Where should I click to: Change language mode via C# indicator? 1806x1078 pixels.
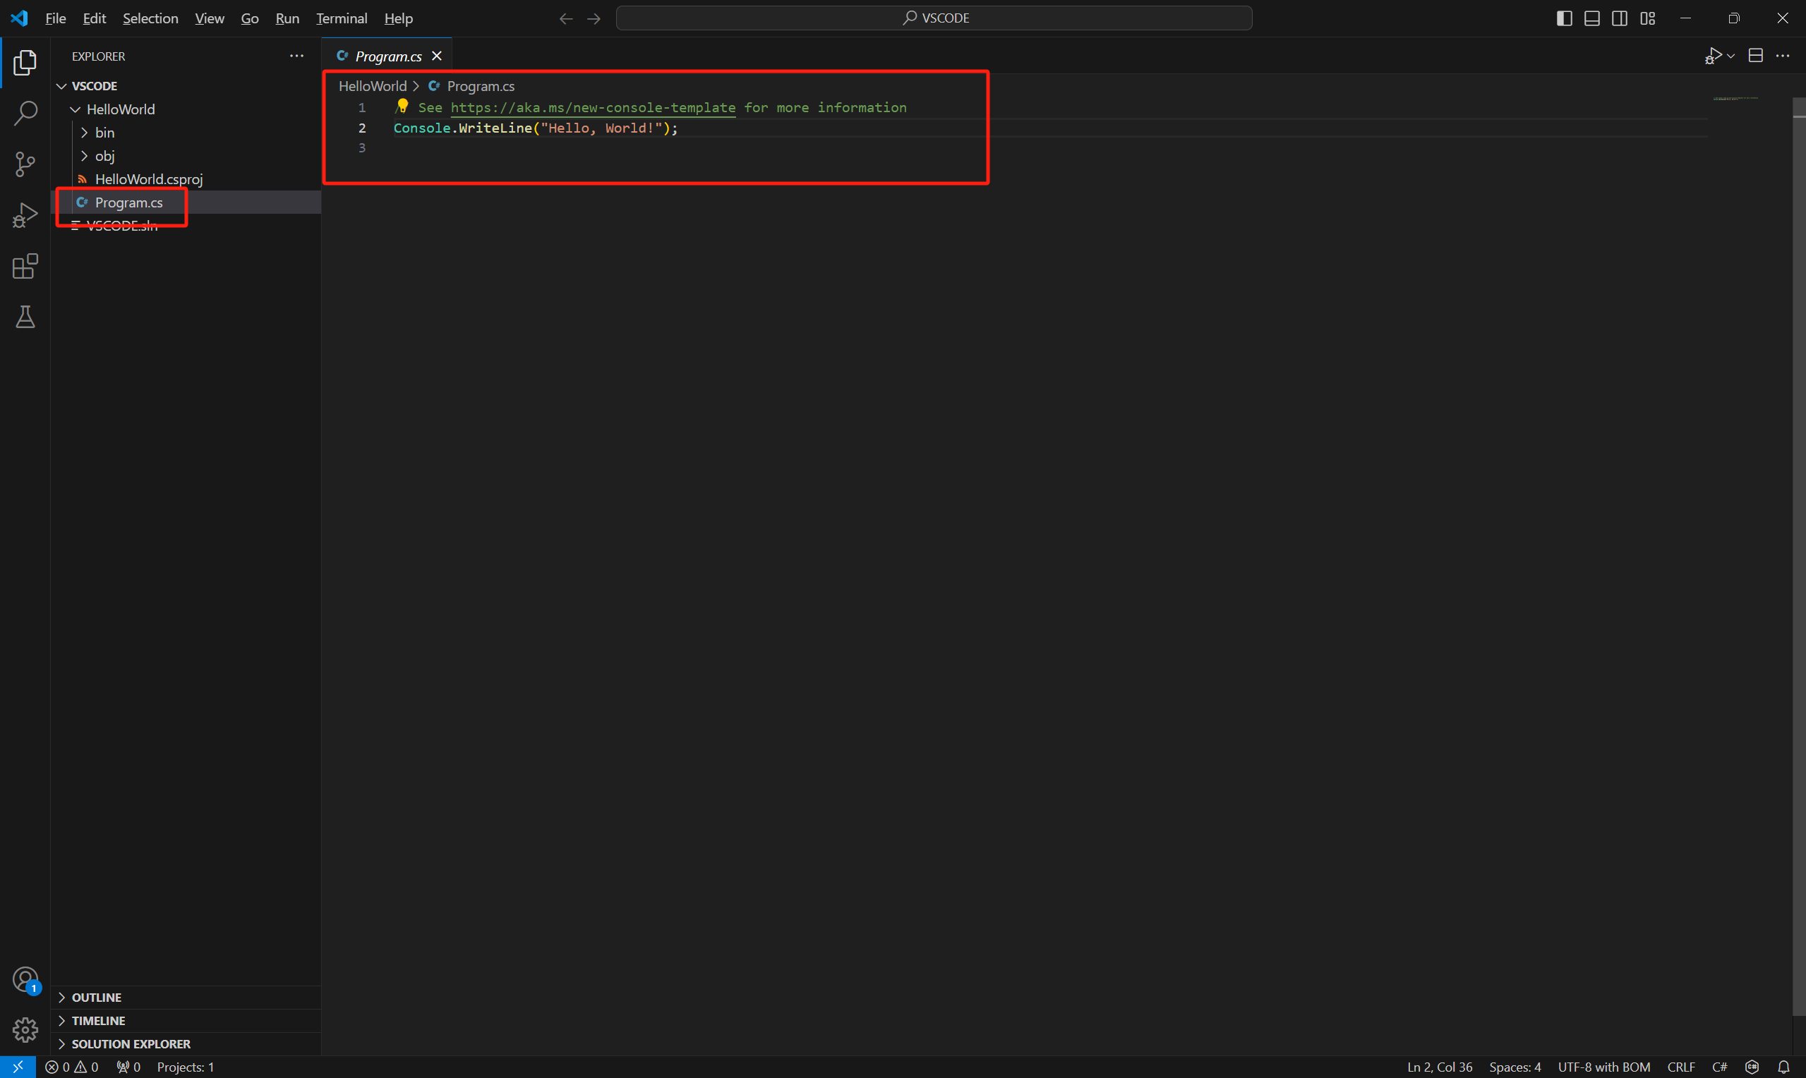[1720, 1067]
